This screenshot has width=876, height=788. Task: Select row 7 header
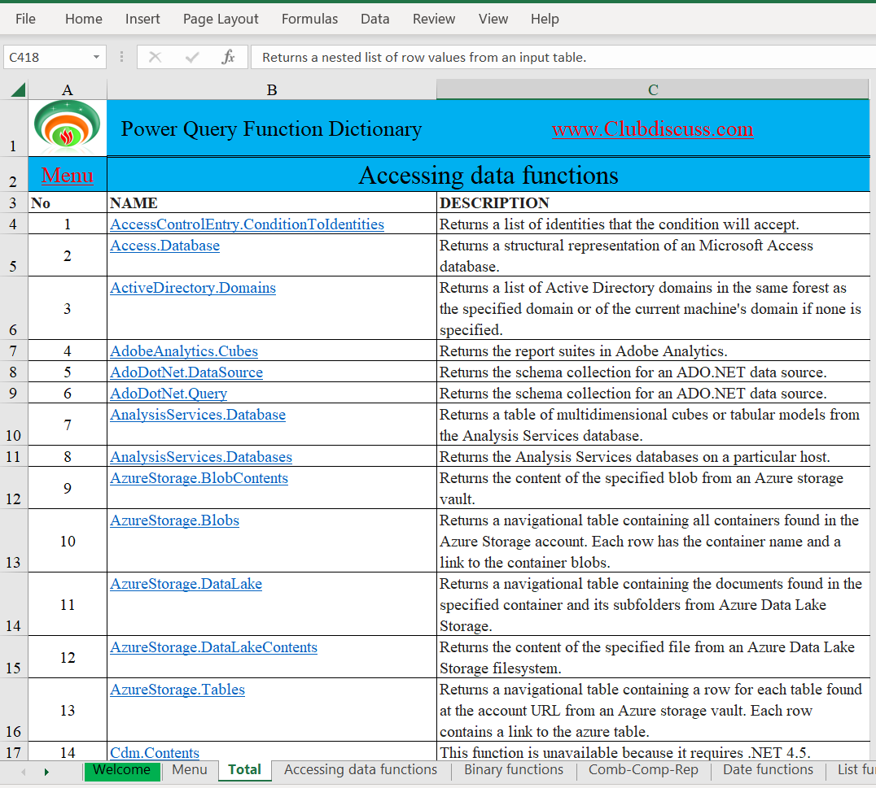(13, 351)
